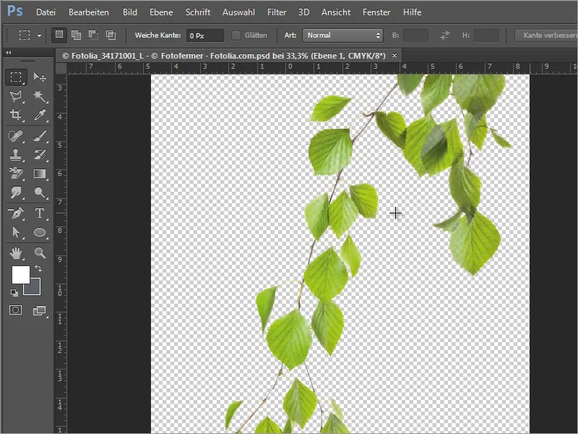Select the Rectangular Marquee tool
Screen dimensions: 578x434
tap(16, 77)
